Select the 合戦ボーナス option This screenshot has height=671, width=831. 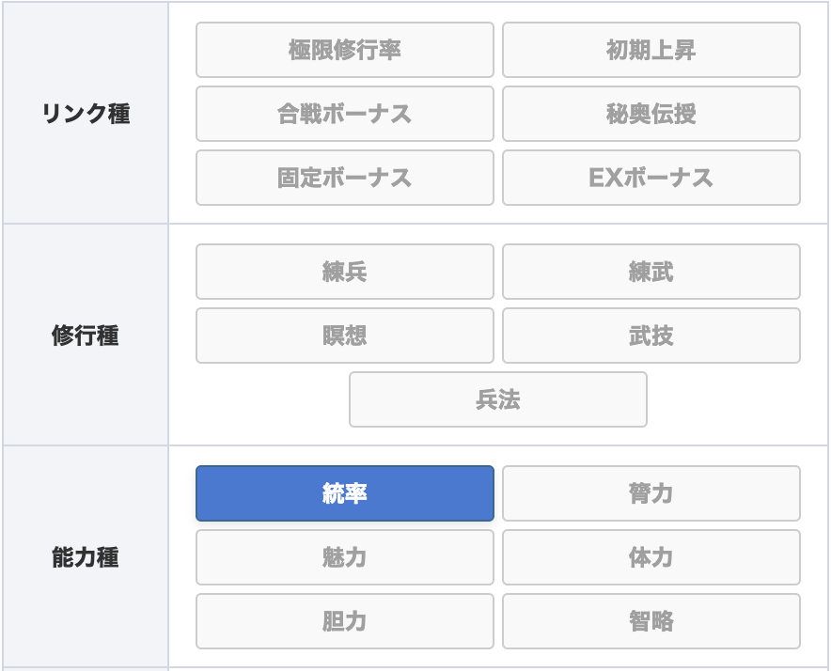(344, 114)
